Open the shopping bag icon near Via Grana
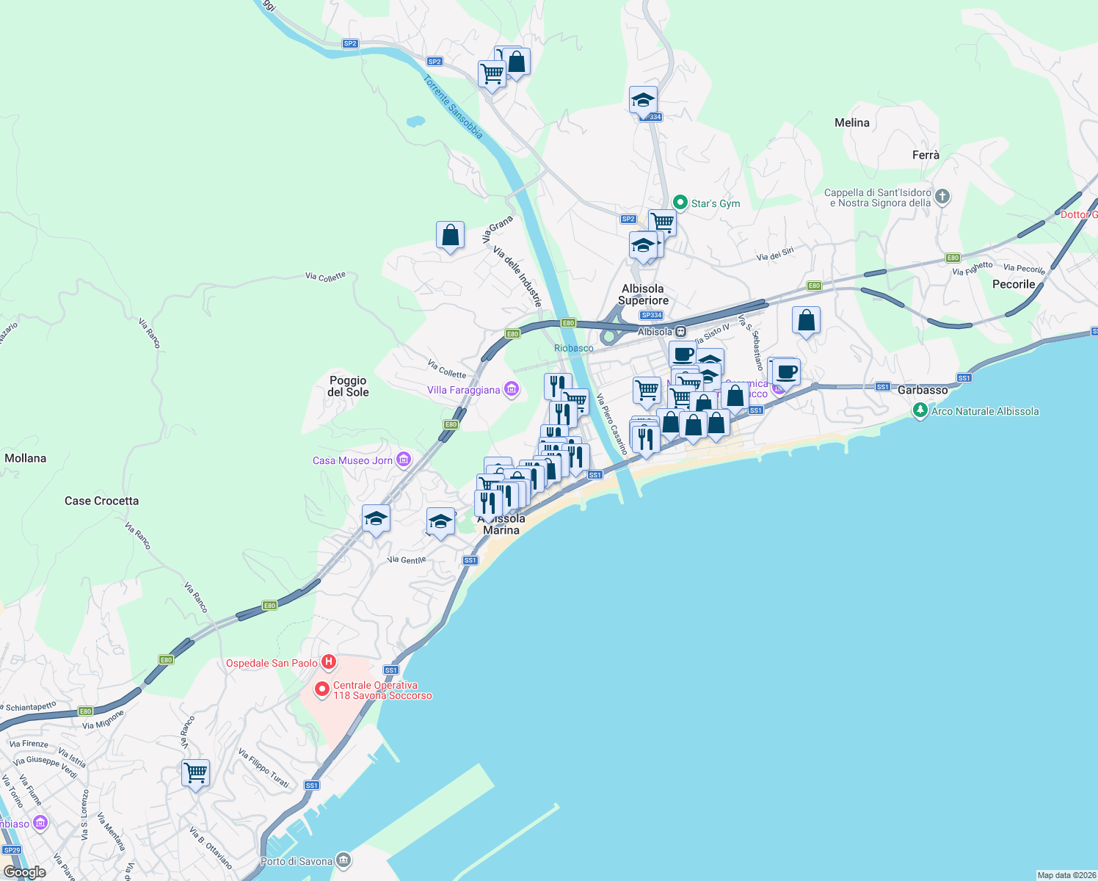Screen dimensions: 1098x881 point(450,235)
